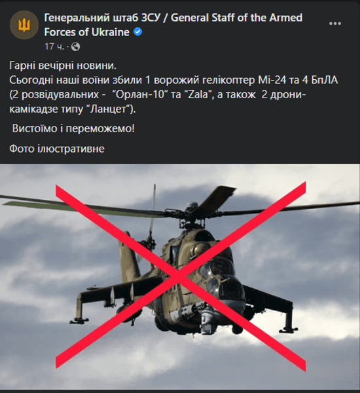
Task: Click the phrase "Вистоїмо і переможемо!"
Action: tap(73, 128)
